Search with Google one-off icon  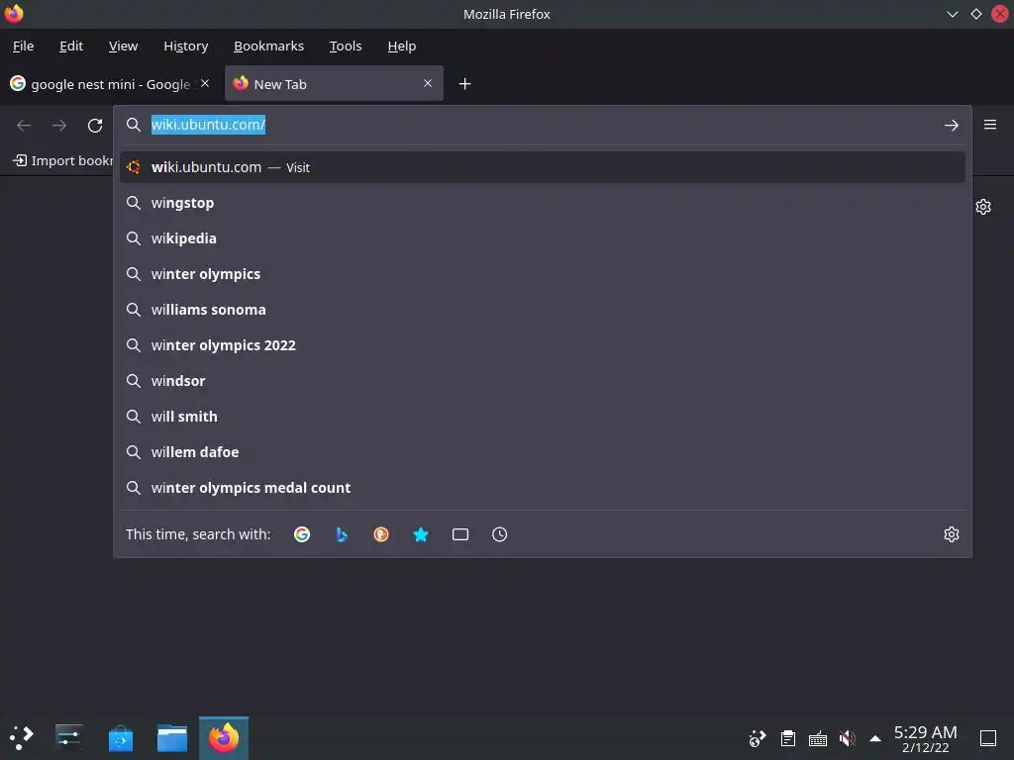(301, 534)
